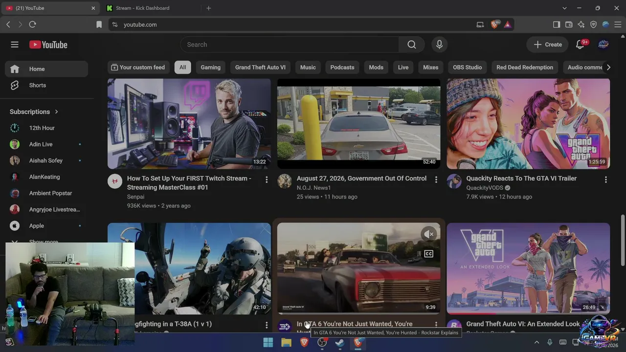Open a new browser tab
626x352 pixels.
[x=208, y=8]
